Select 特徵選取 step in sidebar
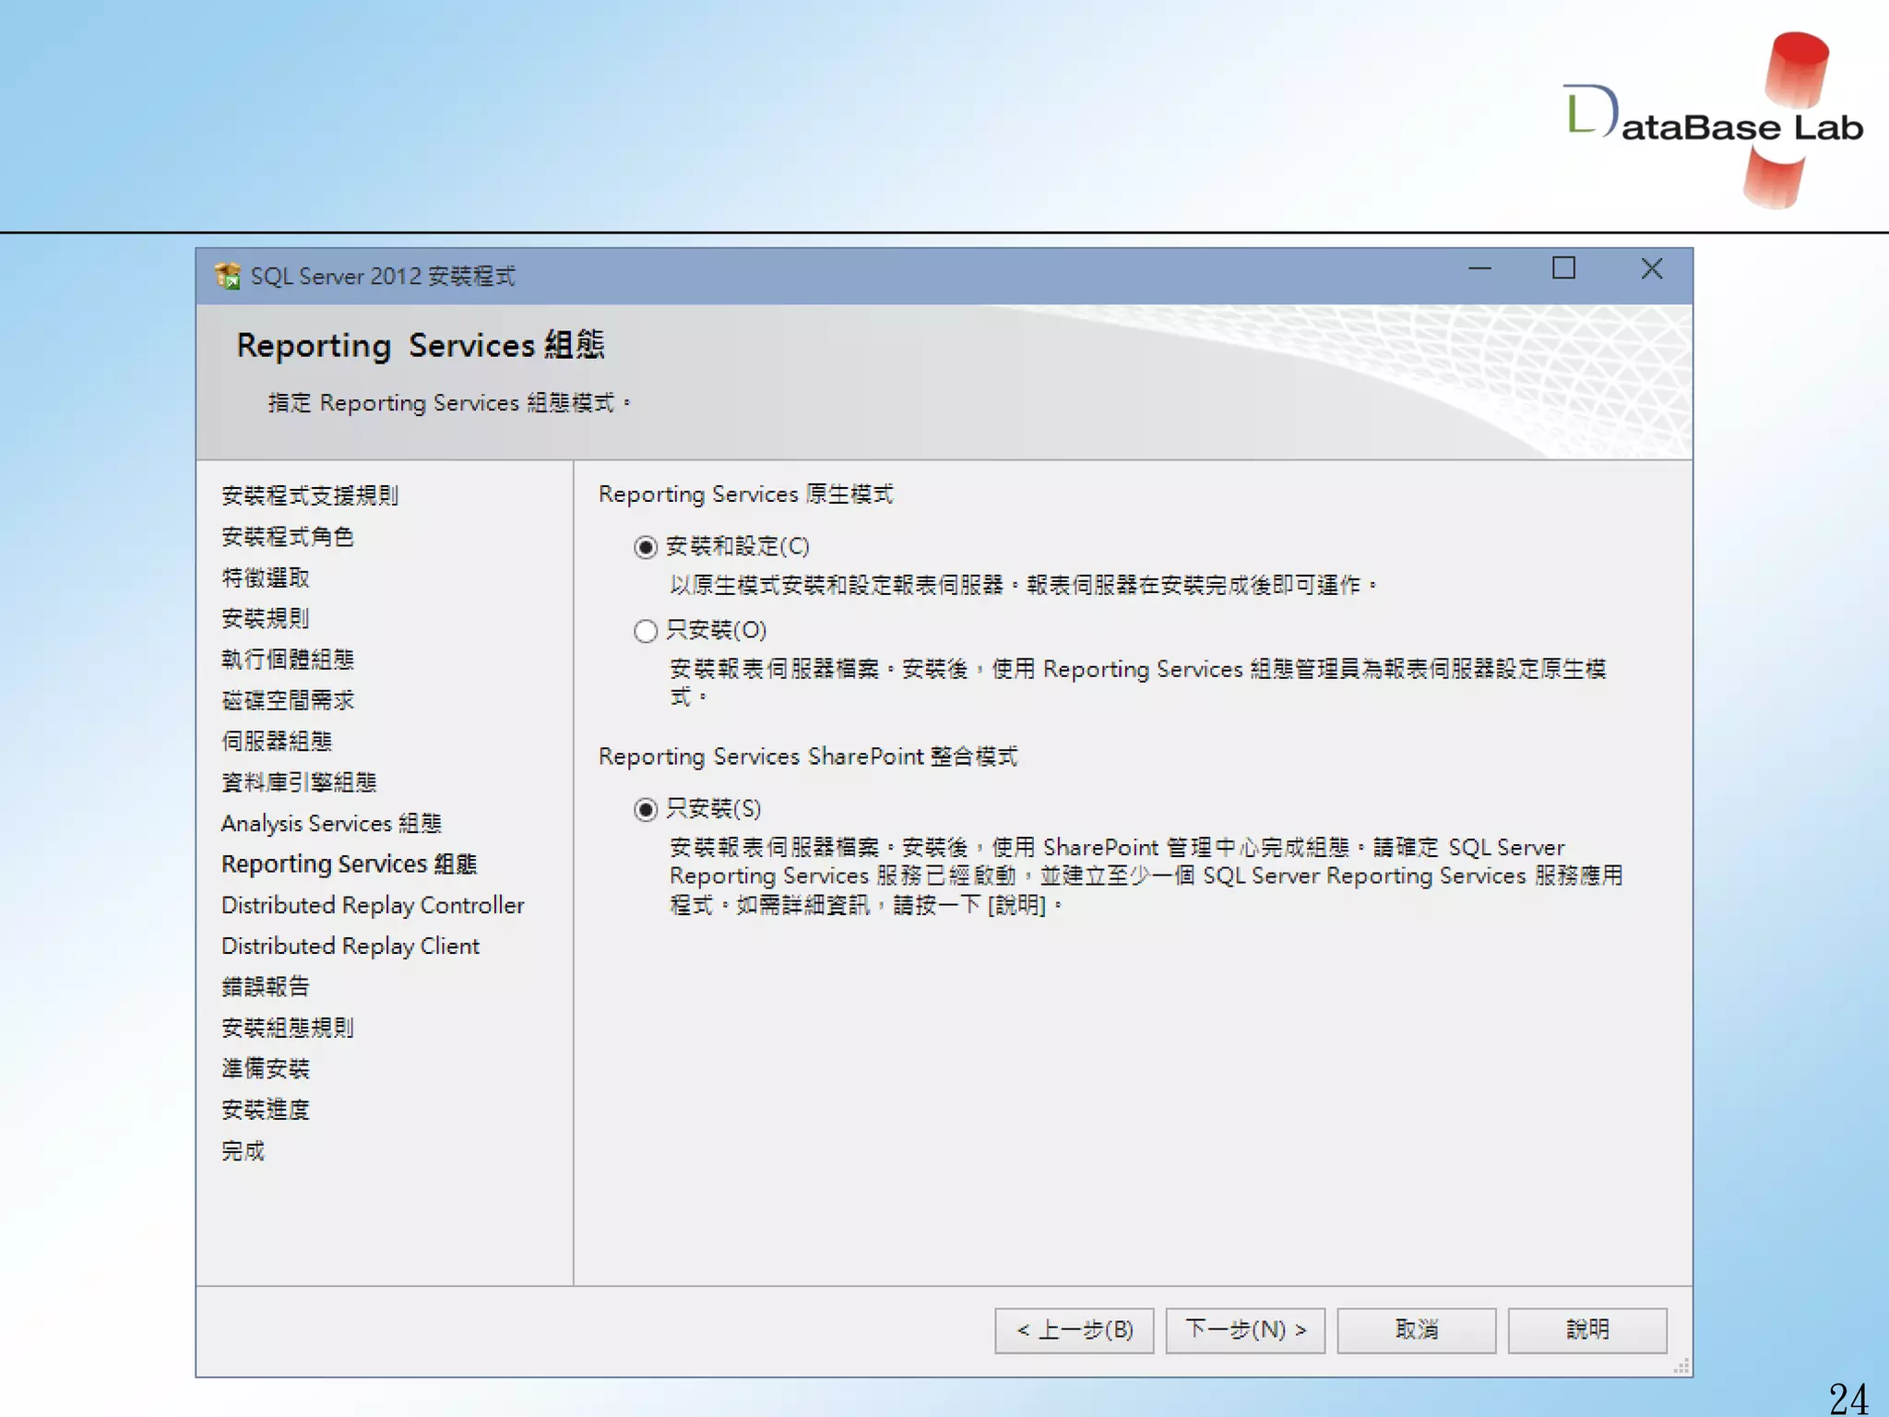This screenshot has width=1889, height=1417. (266, 578)
